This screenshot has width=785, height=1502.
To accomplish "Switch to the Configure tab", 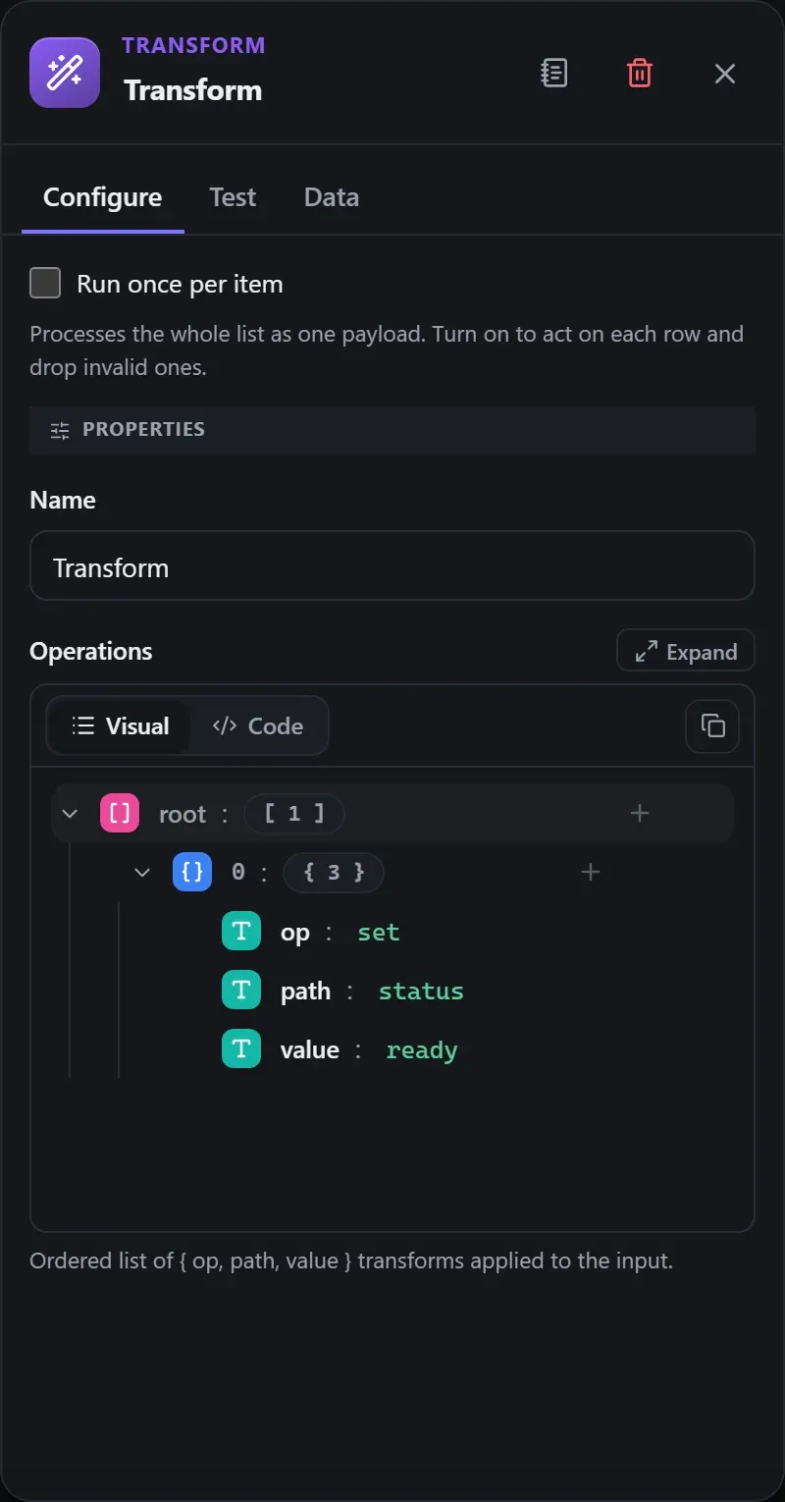I will pos(103,197).
